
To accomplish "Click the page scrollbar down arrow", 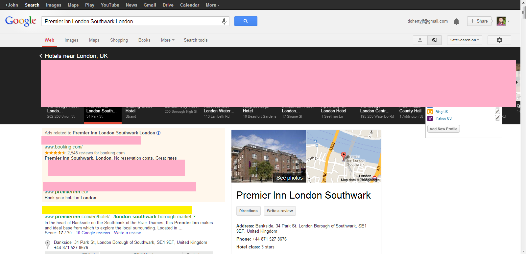I will pos(523,251).
